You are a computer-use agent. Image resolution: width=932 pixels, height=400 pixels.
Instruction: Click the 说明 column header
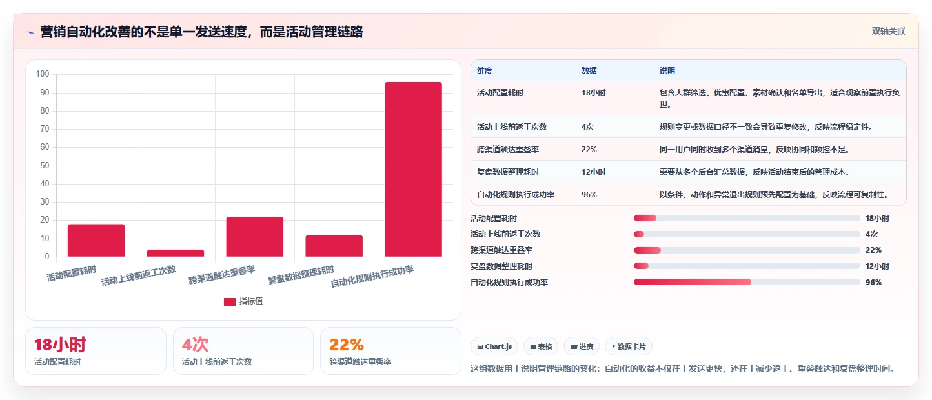click(667, 70)
